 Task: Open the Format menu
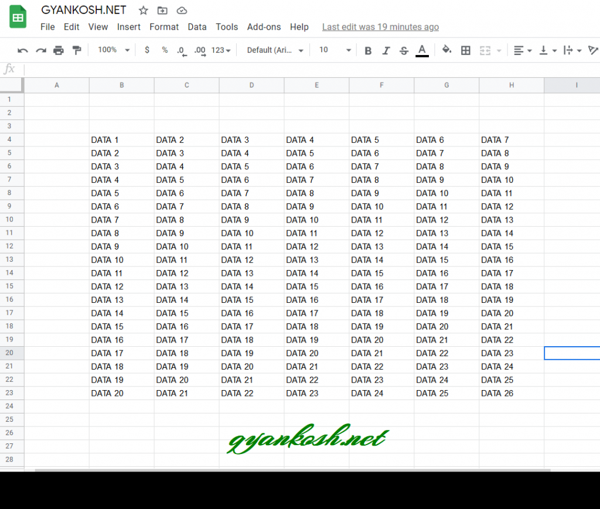coord(164,27)
